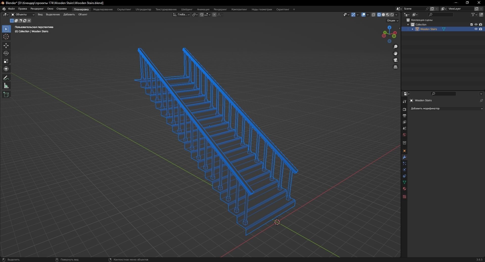This screenshot has width=485, height=262.
Task: Select the 3D Cursor tool
Action: (6, 37)
